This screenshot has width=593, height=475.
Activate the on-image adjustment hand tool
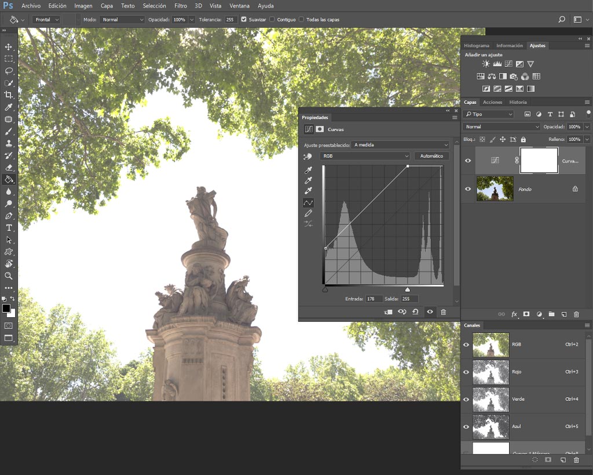308,156
